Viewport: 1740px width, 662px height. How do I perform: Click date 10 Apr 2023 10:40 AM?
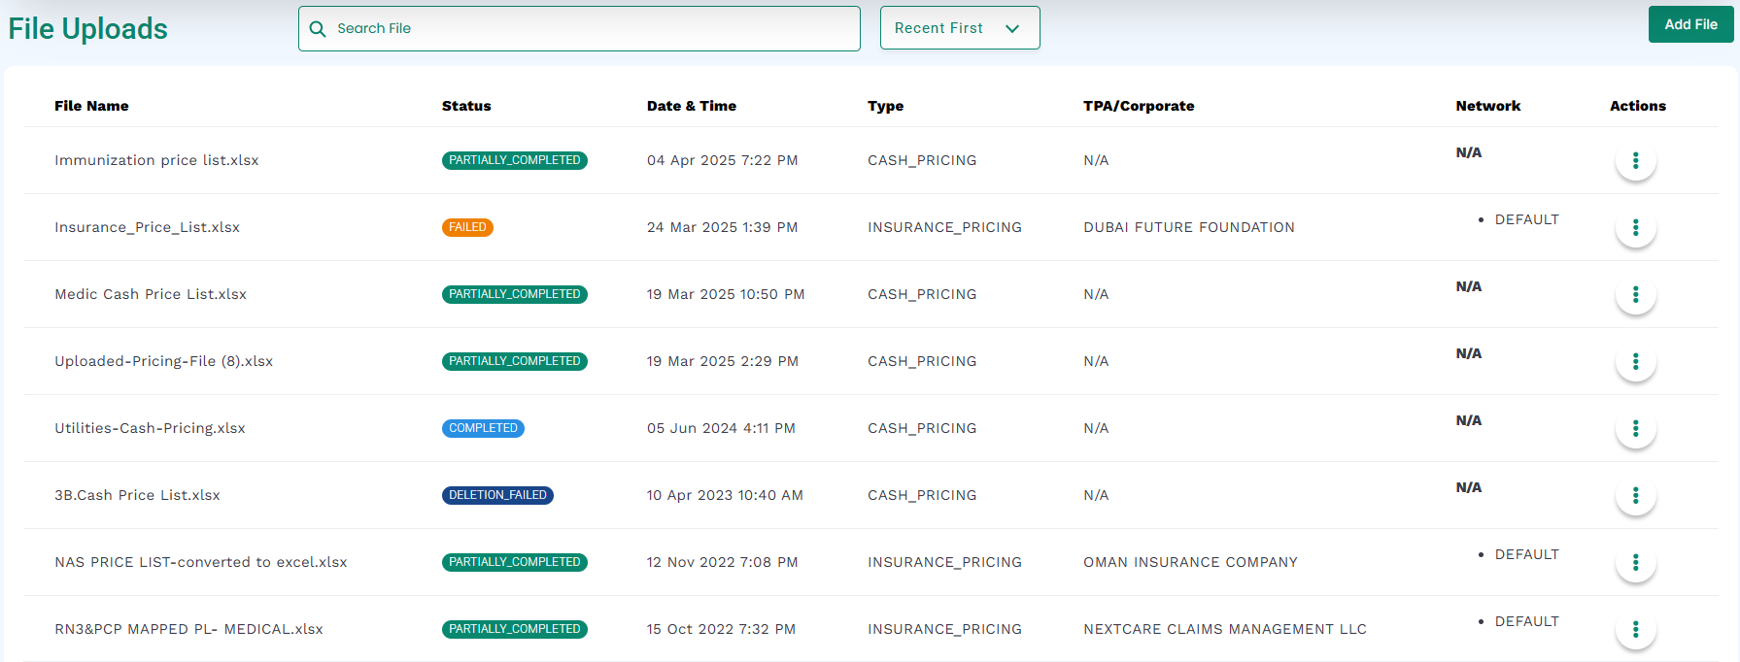click(x=725, y=495)
